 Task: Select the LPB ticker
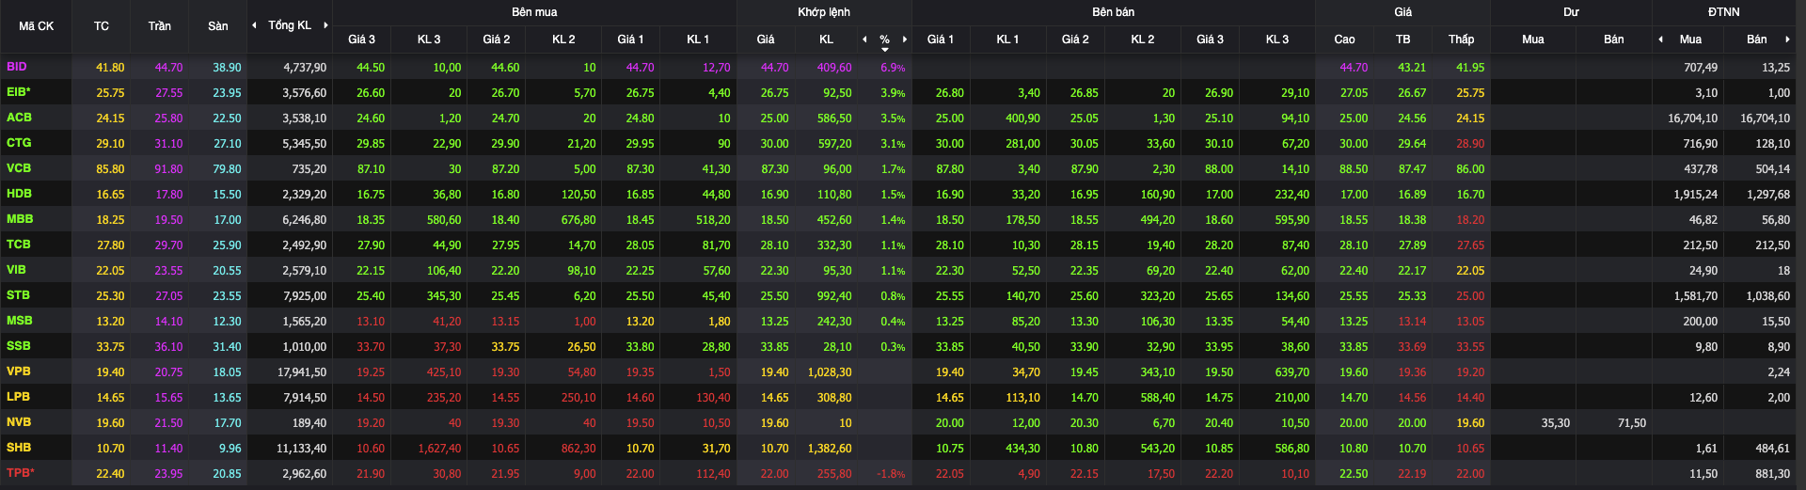[x=18, y=397]
